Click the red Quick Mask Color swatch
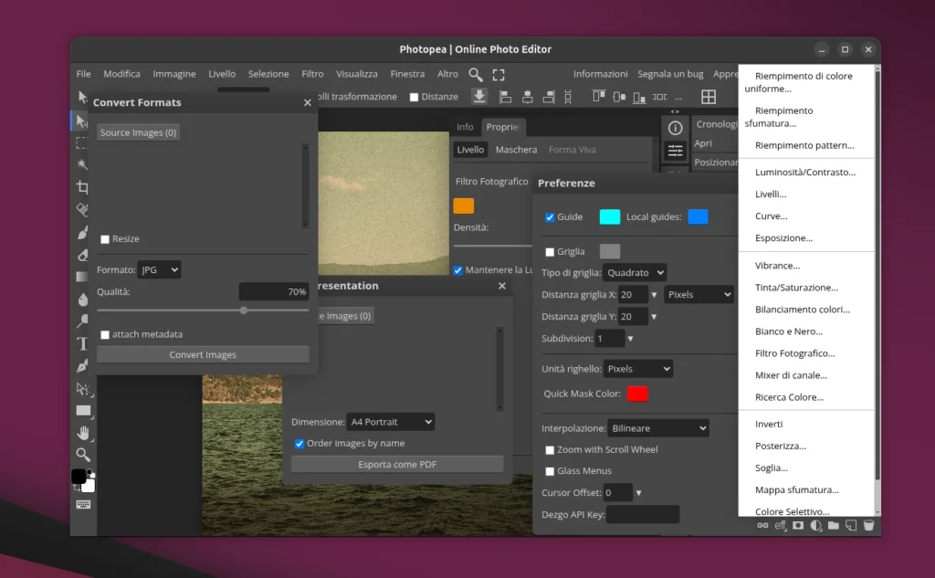Screen dimensions: 935x578 coord(637,394)
